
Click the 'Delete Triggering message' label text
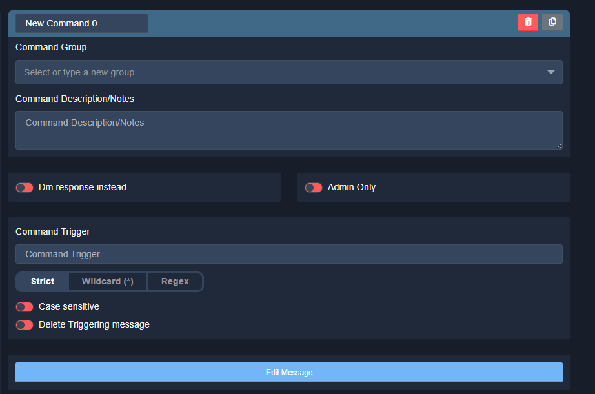(x=94, y=325)
